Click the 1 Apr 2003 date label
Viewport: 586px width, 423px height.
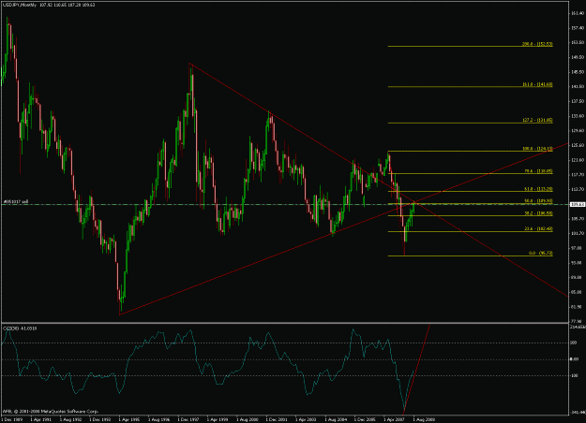307,419
